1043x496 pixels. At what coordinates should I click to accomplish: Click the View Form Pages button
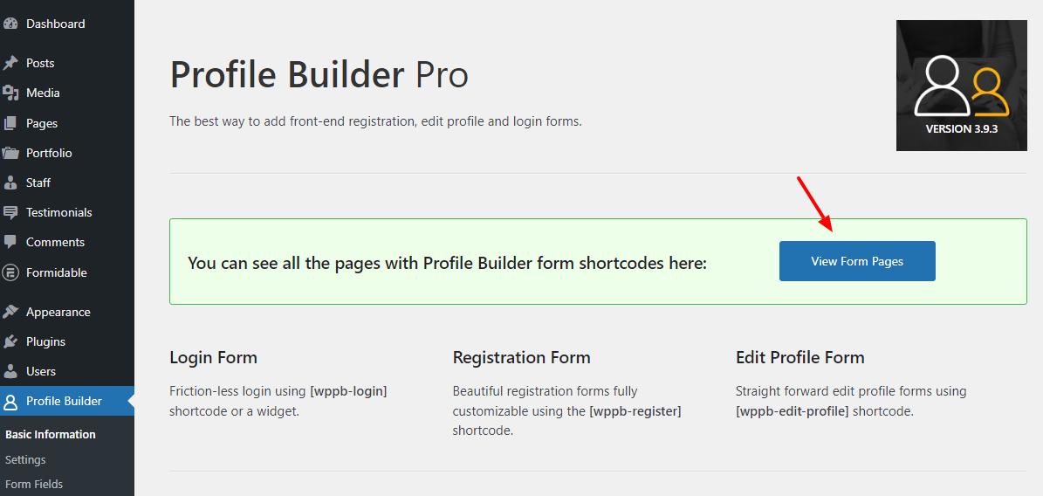(x=857, y=261)
